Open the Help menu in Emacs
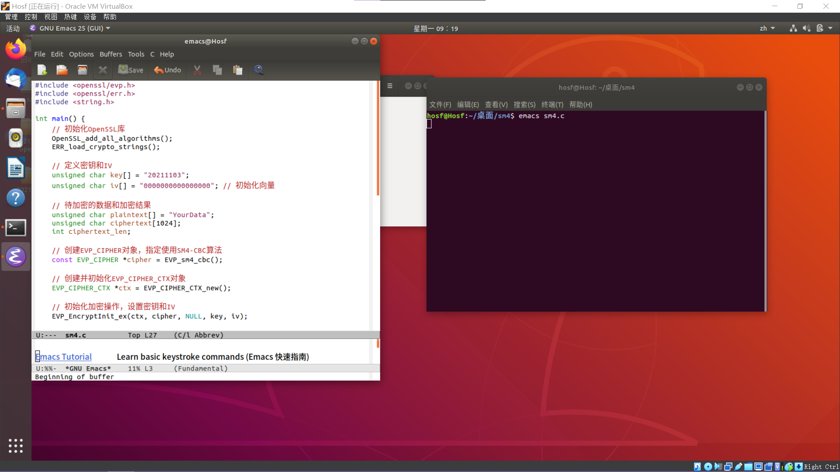Viewport: 840px width, 472px height. (x=167, y=54)
